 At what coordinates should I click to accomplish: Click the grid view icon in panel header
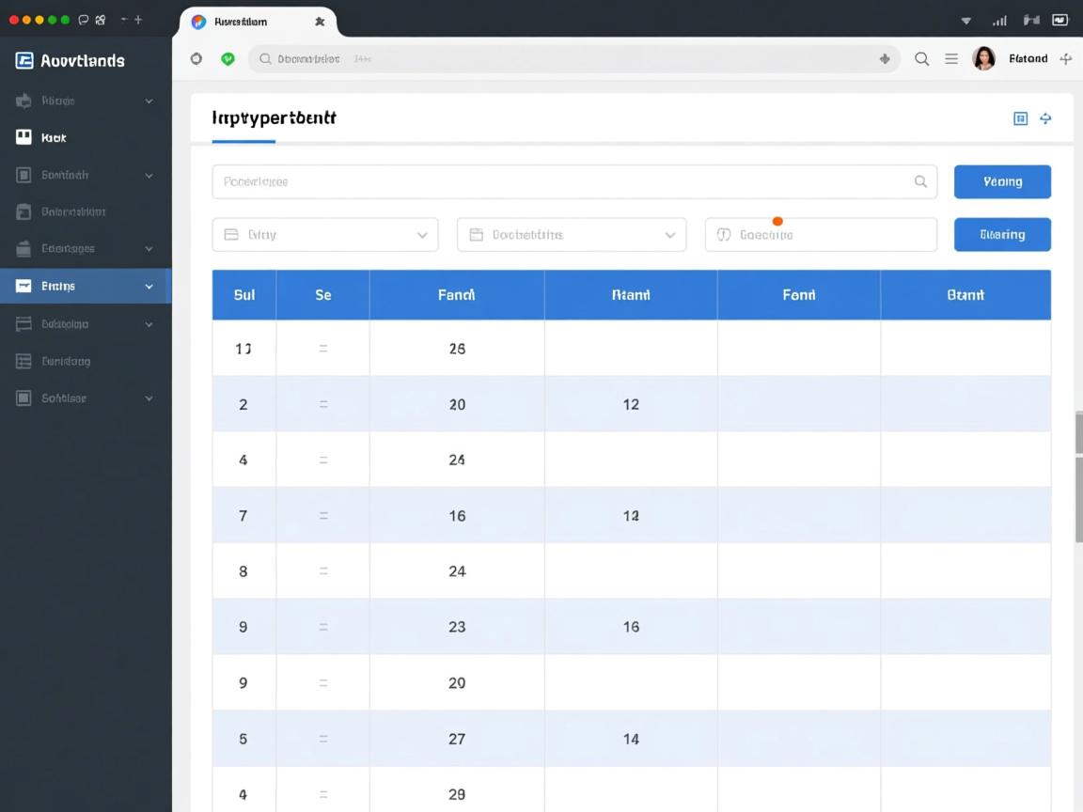[x=1020, y=118]
